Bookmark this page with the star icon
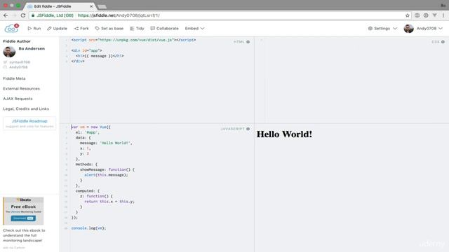 tap(407, 15)
